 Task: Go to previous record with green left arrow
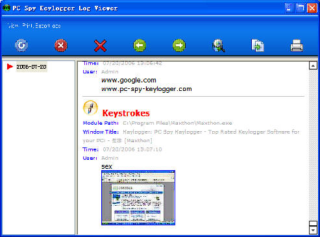(x=140, y=45)
